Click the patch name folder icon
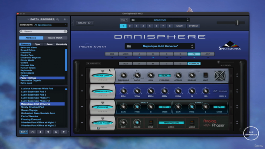 [x=129, y=46]
